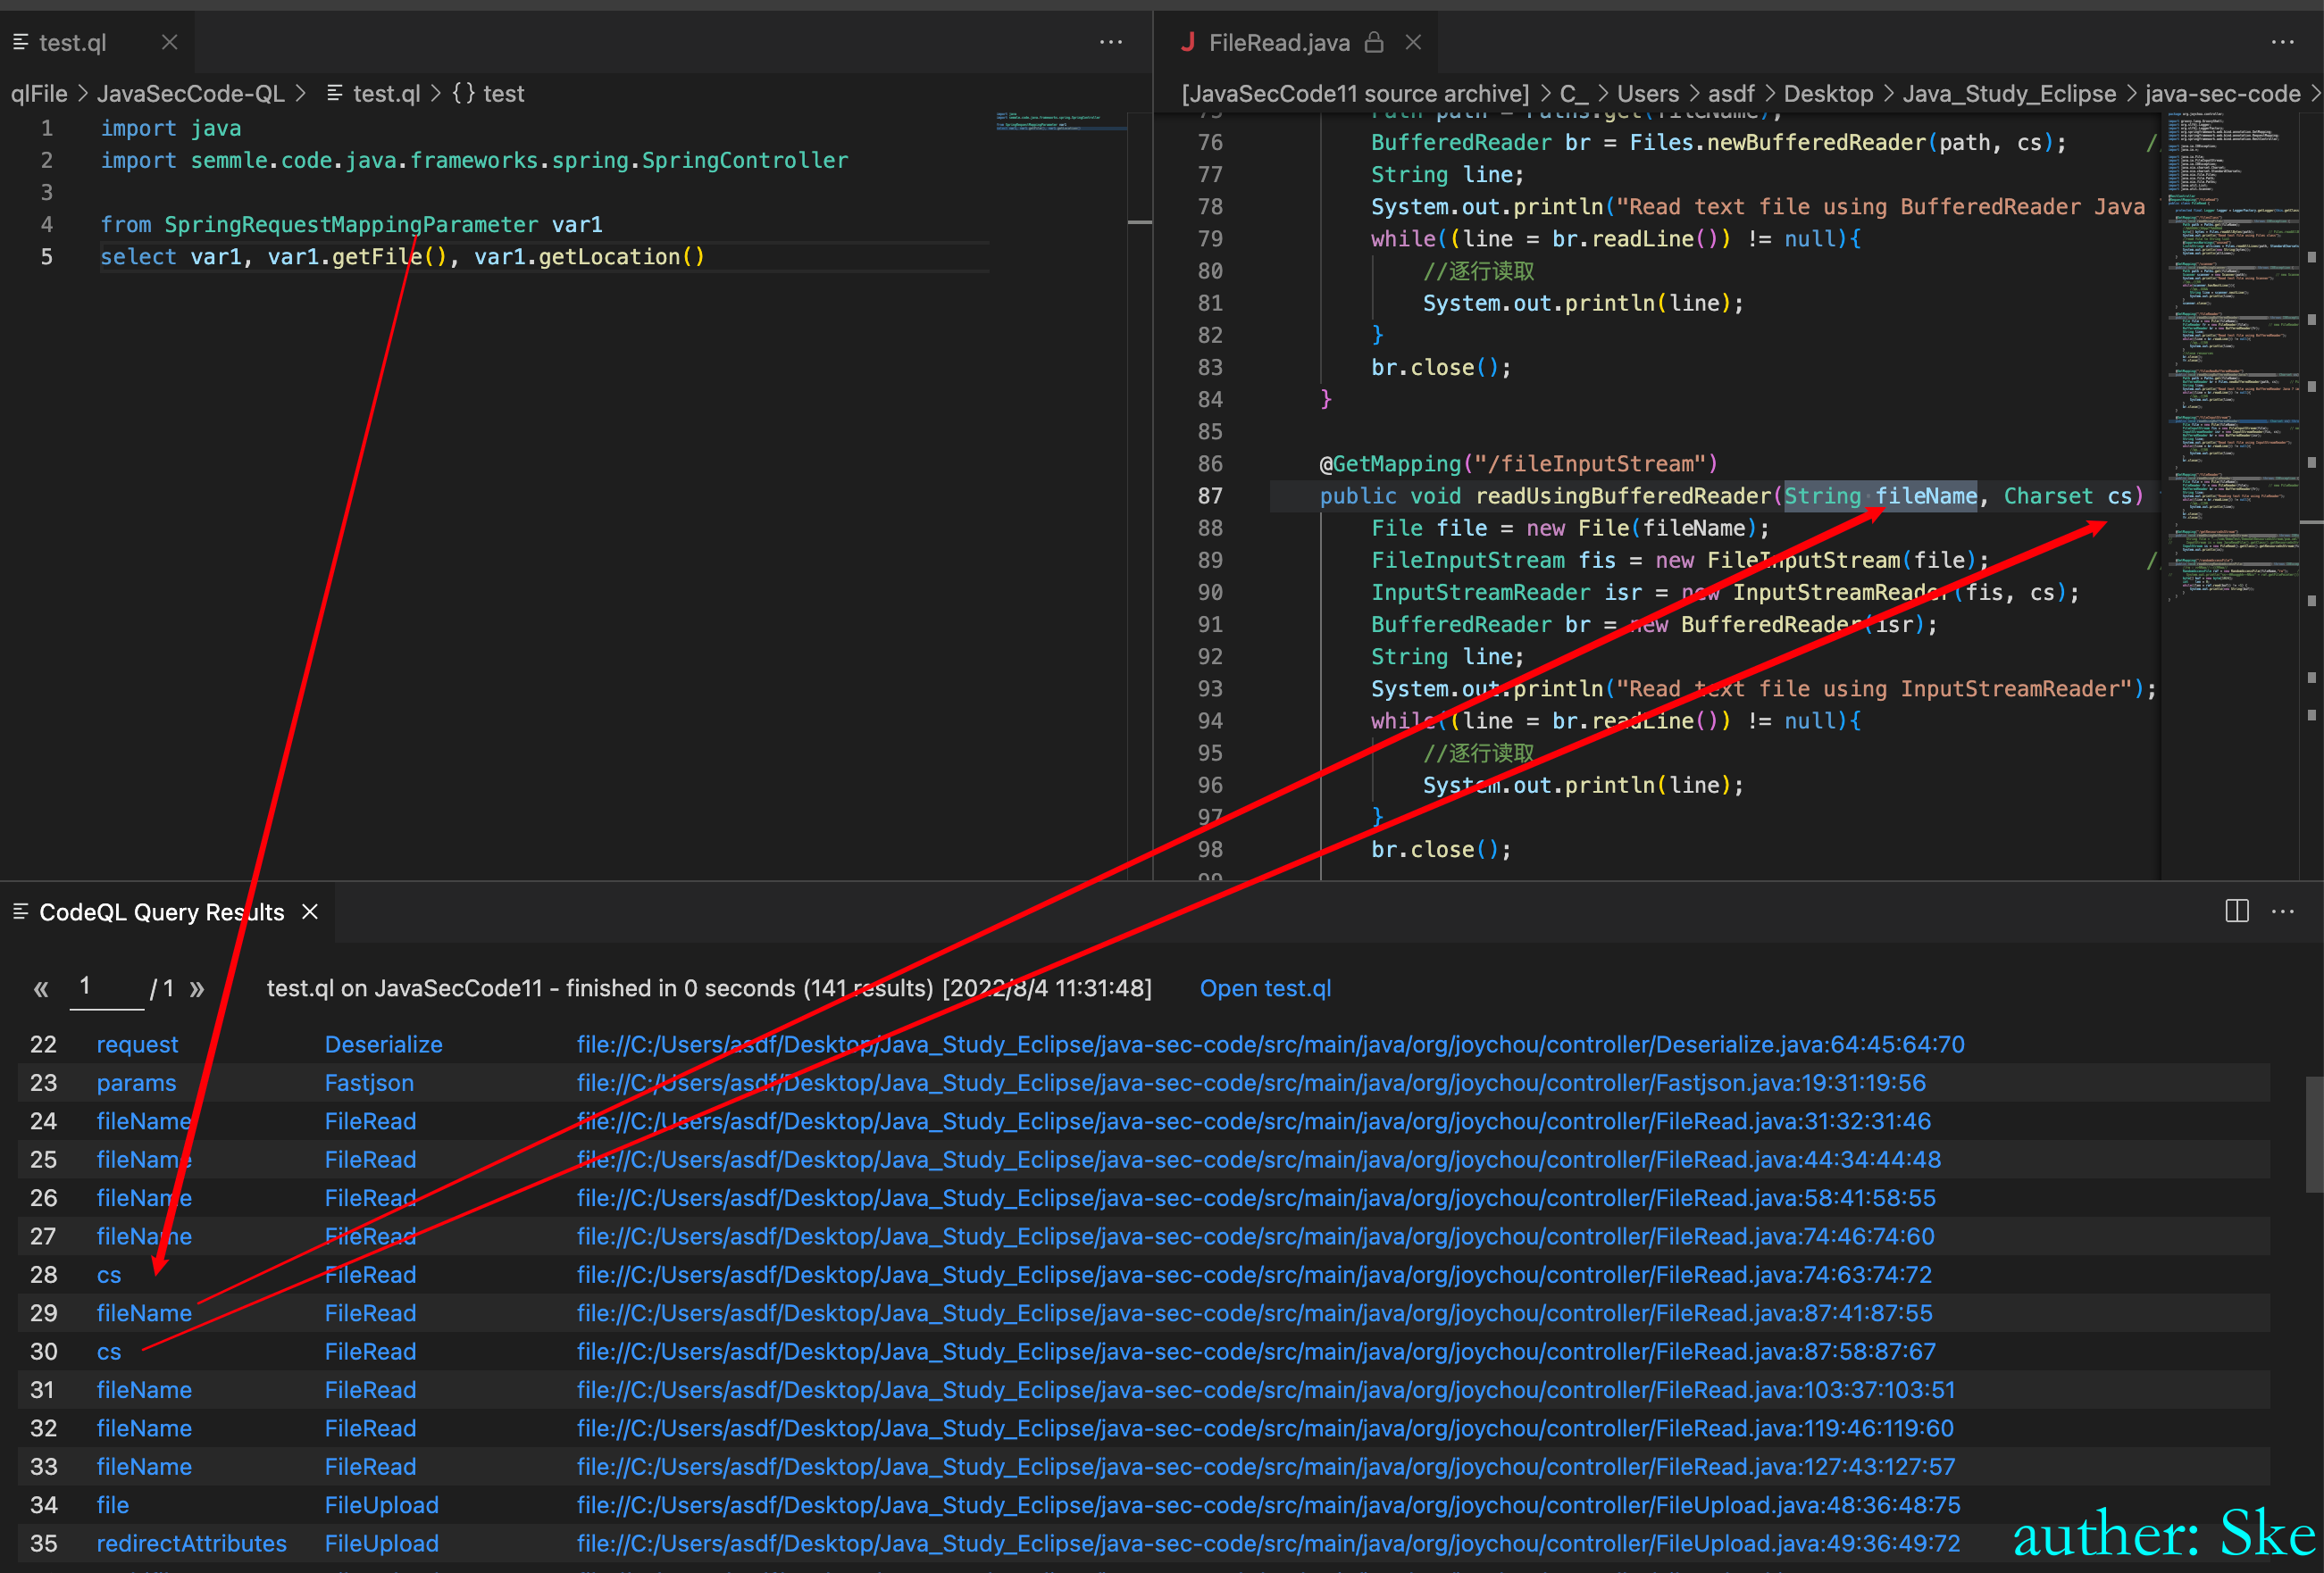Go to previous results page arrow
Viewport: 2324px width, 1573px height.
(41, 989)
